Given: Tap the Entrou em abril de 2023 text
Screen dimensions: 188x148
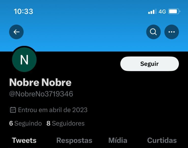Looking at the screenshot, I should click(x=53, y=110).
